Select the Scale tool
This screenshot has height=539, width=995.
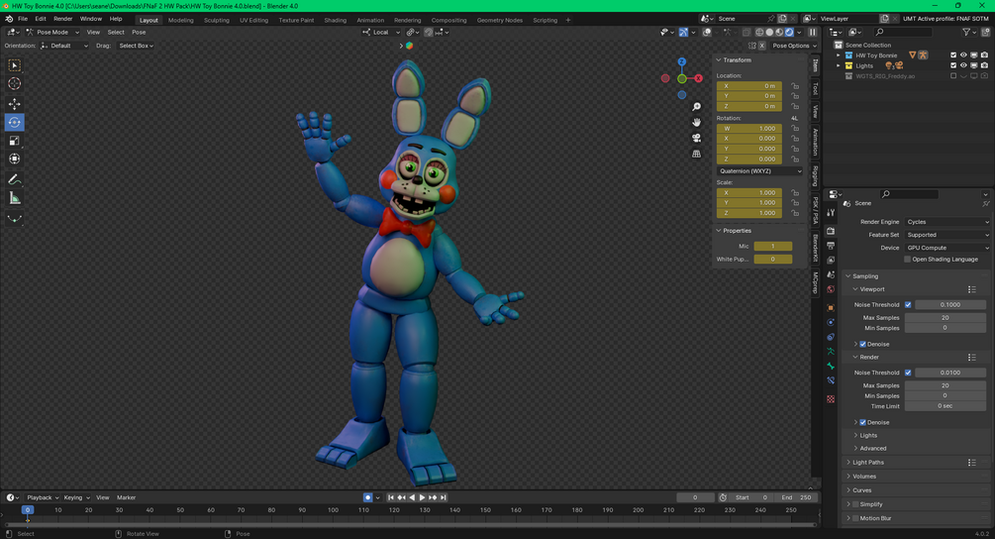15,141
